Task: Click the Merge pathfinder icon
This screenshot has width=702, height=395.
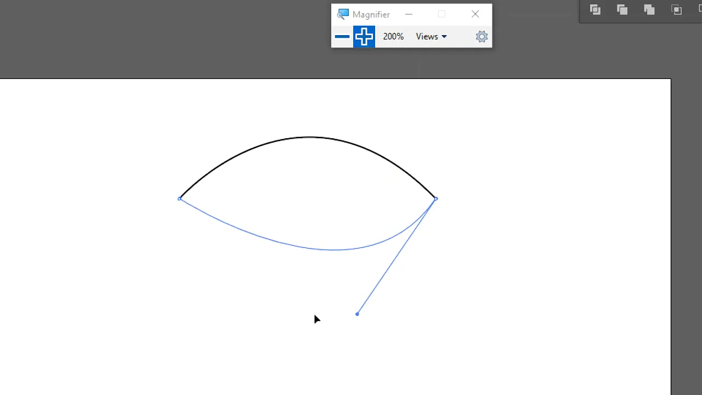Action: 649,9
